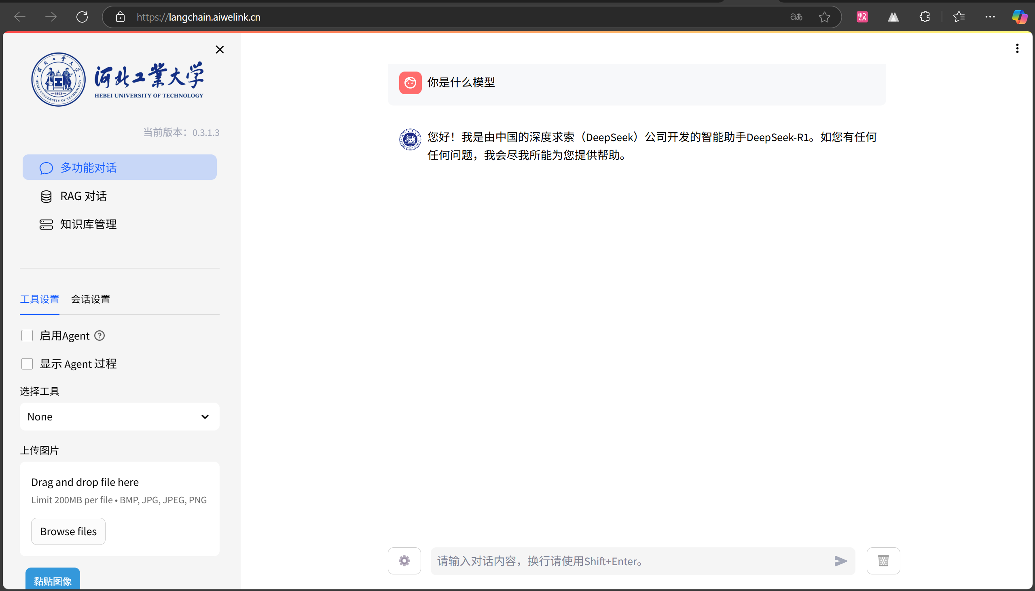Enable the 启用Agent checkbox

[x=27, y=336]
